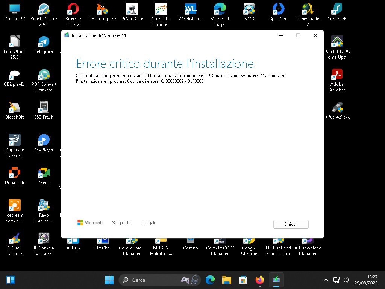This screenshot has height=289, width=385.
Task: Open the clock and date panel
Action: click(x=366, y=280)
